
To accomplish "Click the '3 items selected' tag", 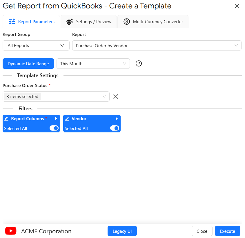I will point(22,96).
